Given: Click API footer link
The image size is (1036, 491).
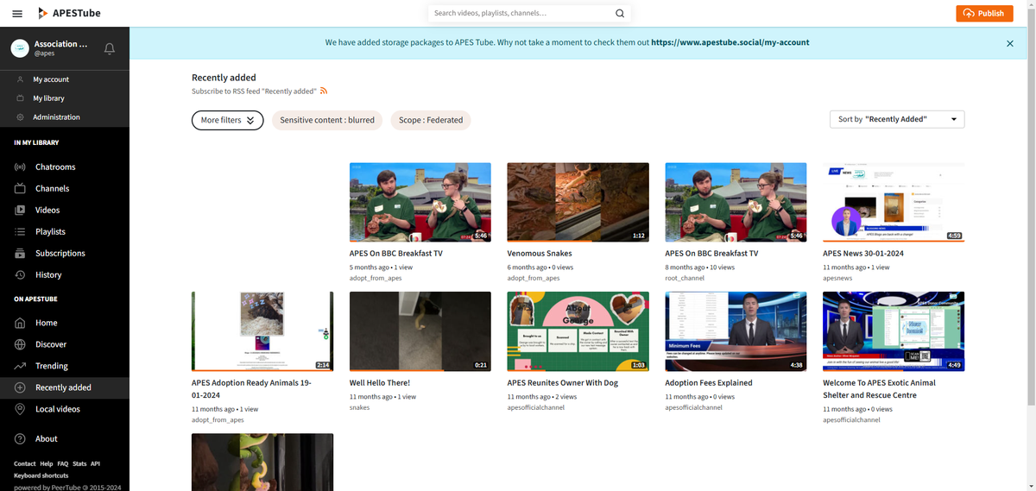Looking at the screenshot, I should (x=96, y=464).
